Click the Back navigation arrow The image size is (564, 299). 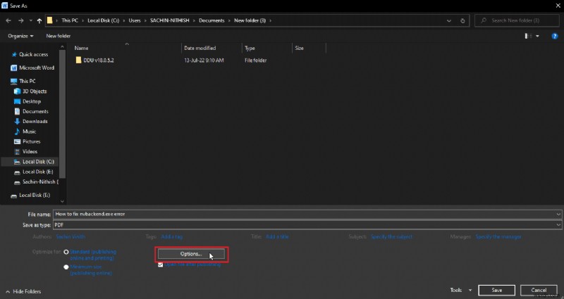[8, 21]
